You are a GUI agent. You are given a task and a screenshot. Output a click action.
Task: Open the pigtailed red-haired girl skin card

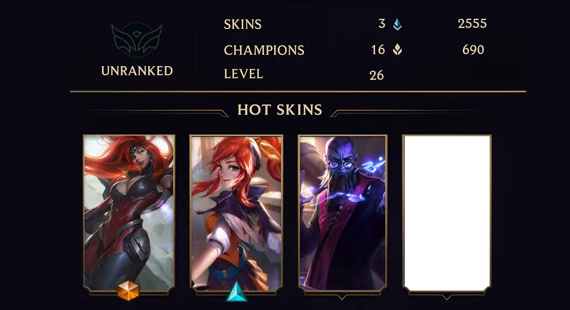pos(237,213)
